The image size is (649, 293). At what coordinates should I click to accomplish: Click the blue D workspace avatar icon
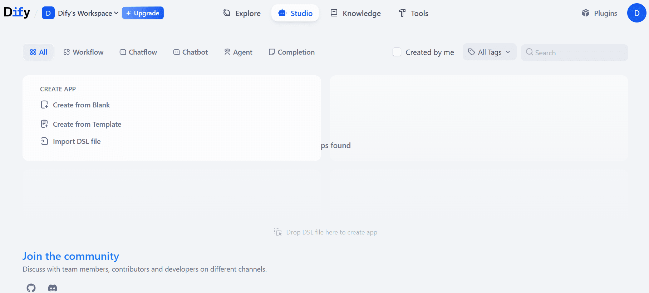[x=48, y=13]
